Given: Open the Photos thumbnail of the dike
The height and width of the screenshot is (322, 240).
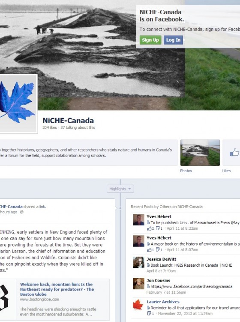Looking at the screenshot, I should (200, 152).
